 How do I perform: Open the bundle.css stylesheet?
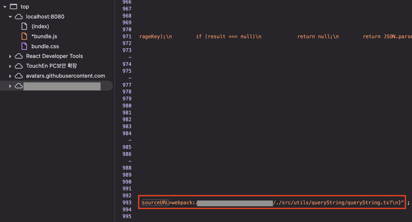click(45, 46)
